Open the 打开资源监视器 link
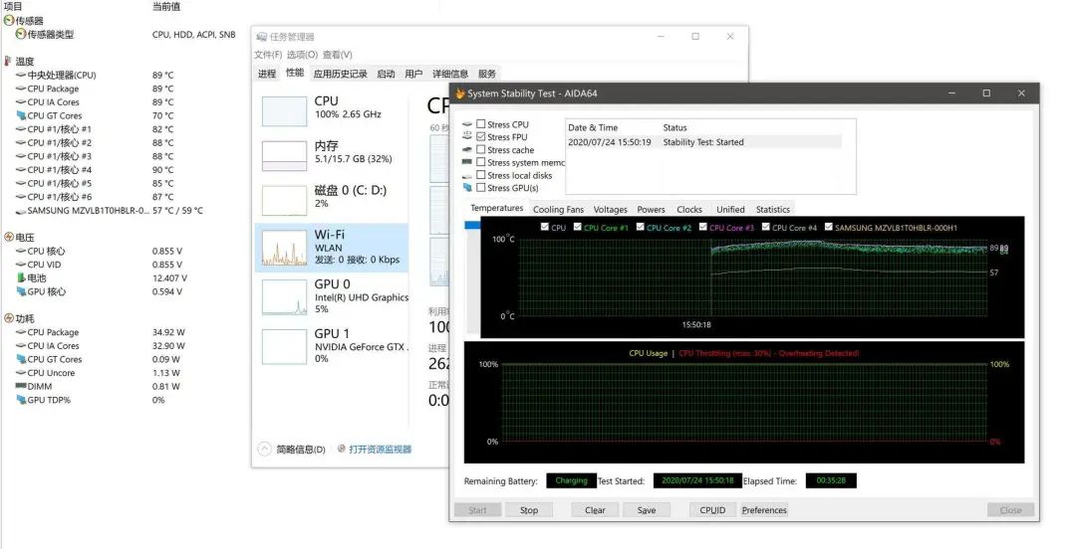 [x=380, y=449]
